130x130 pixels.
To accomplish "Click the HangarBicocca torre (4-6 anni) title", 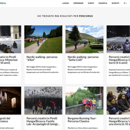I will [x=119, y=60].
